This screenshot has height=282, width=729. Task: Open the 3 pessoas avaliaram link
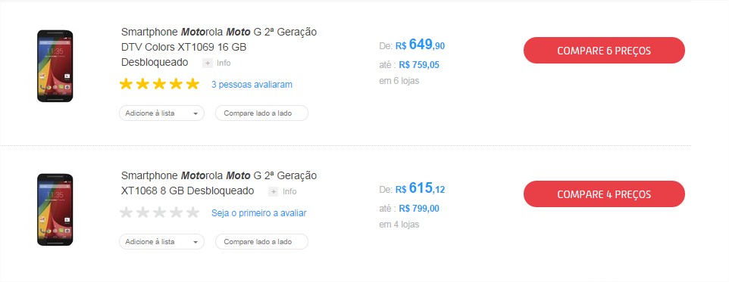pos(252,85)
